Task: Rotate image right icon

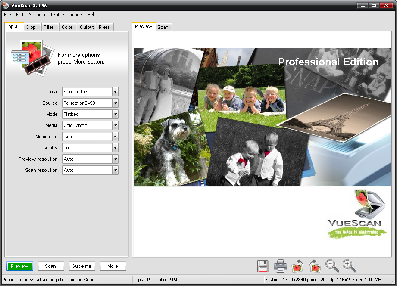Action: (315, 266)
